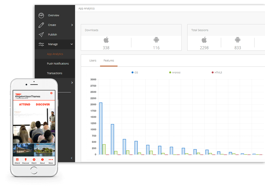Screen dimensions: 265x190
Task: Collapse the sidebar with the left arrow
Action: pos(72,158)
